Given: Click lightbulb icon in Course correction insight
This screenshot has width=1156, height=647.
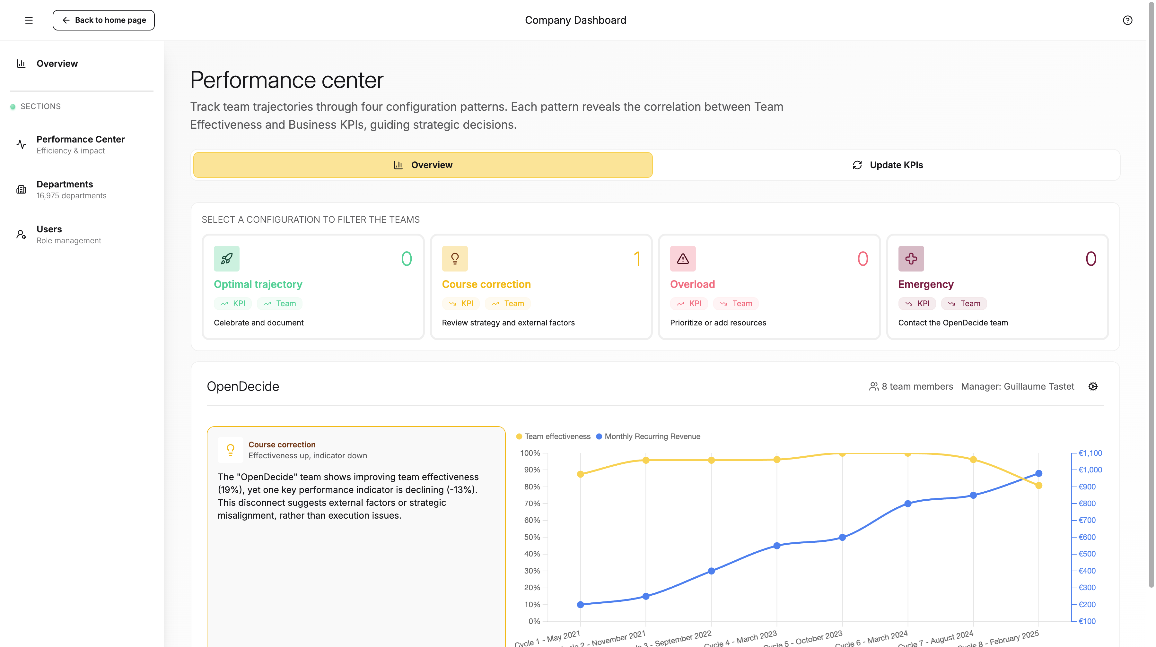Looking at the screenshot, I should (230, 450).
